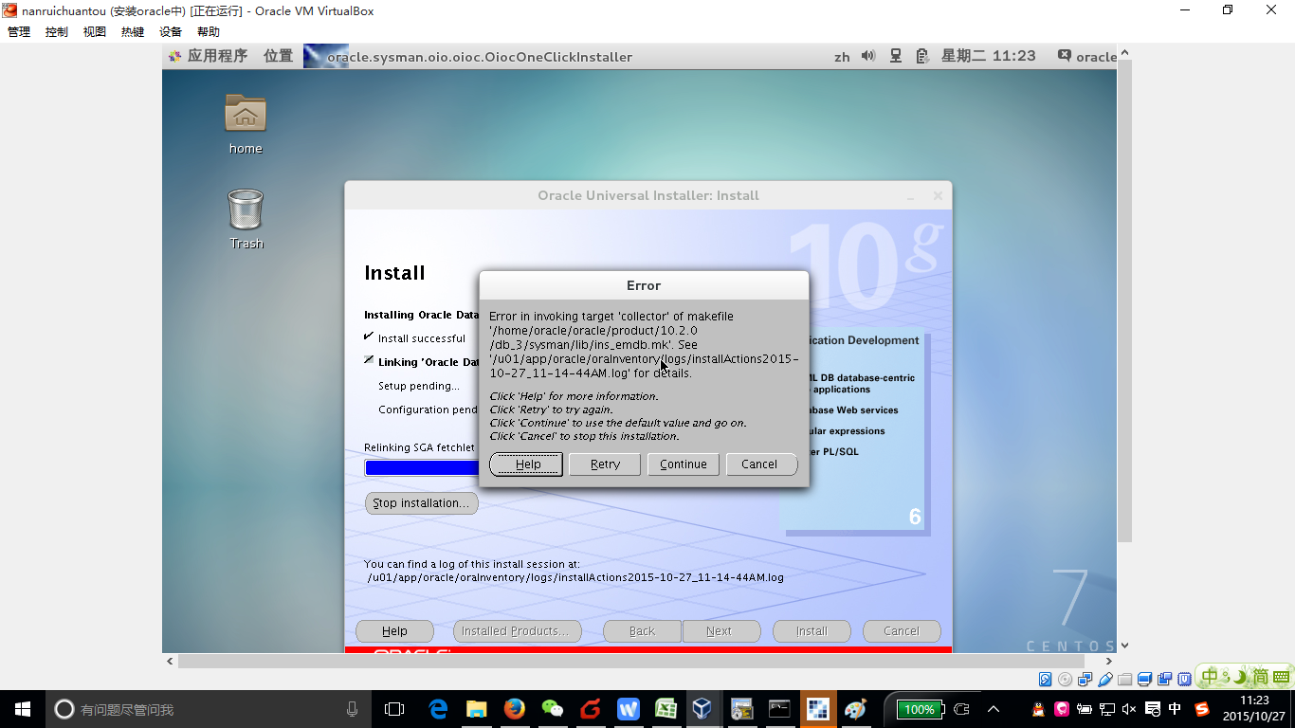
Task: Click Retry in the Error dialog
Action: [605, 464]
